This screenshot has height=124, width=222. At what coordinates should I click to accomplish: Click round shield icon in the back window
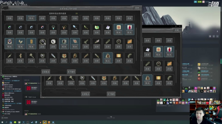[158, 64]
